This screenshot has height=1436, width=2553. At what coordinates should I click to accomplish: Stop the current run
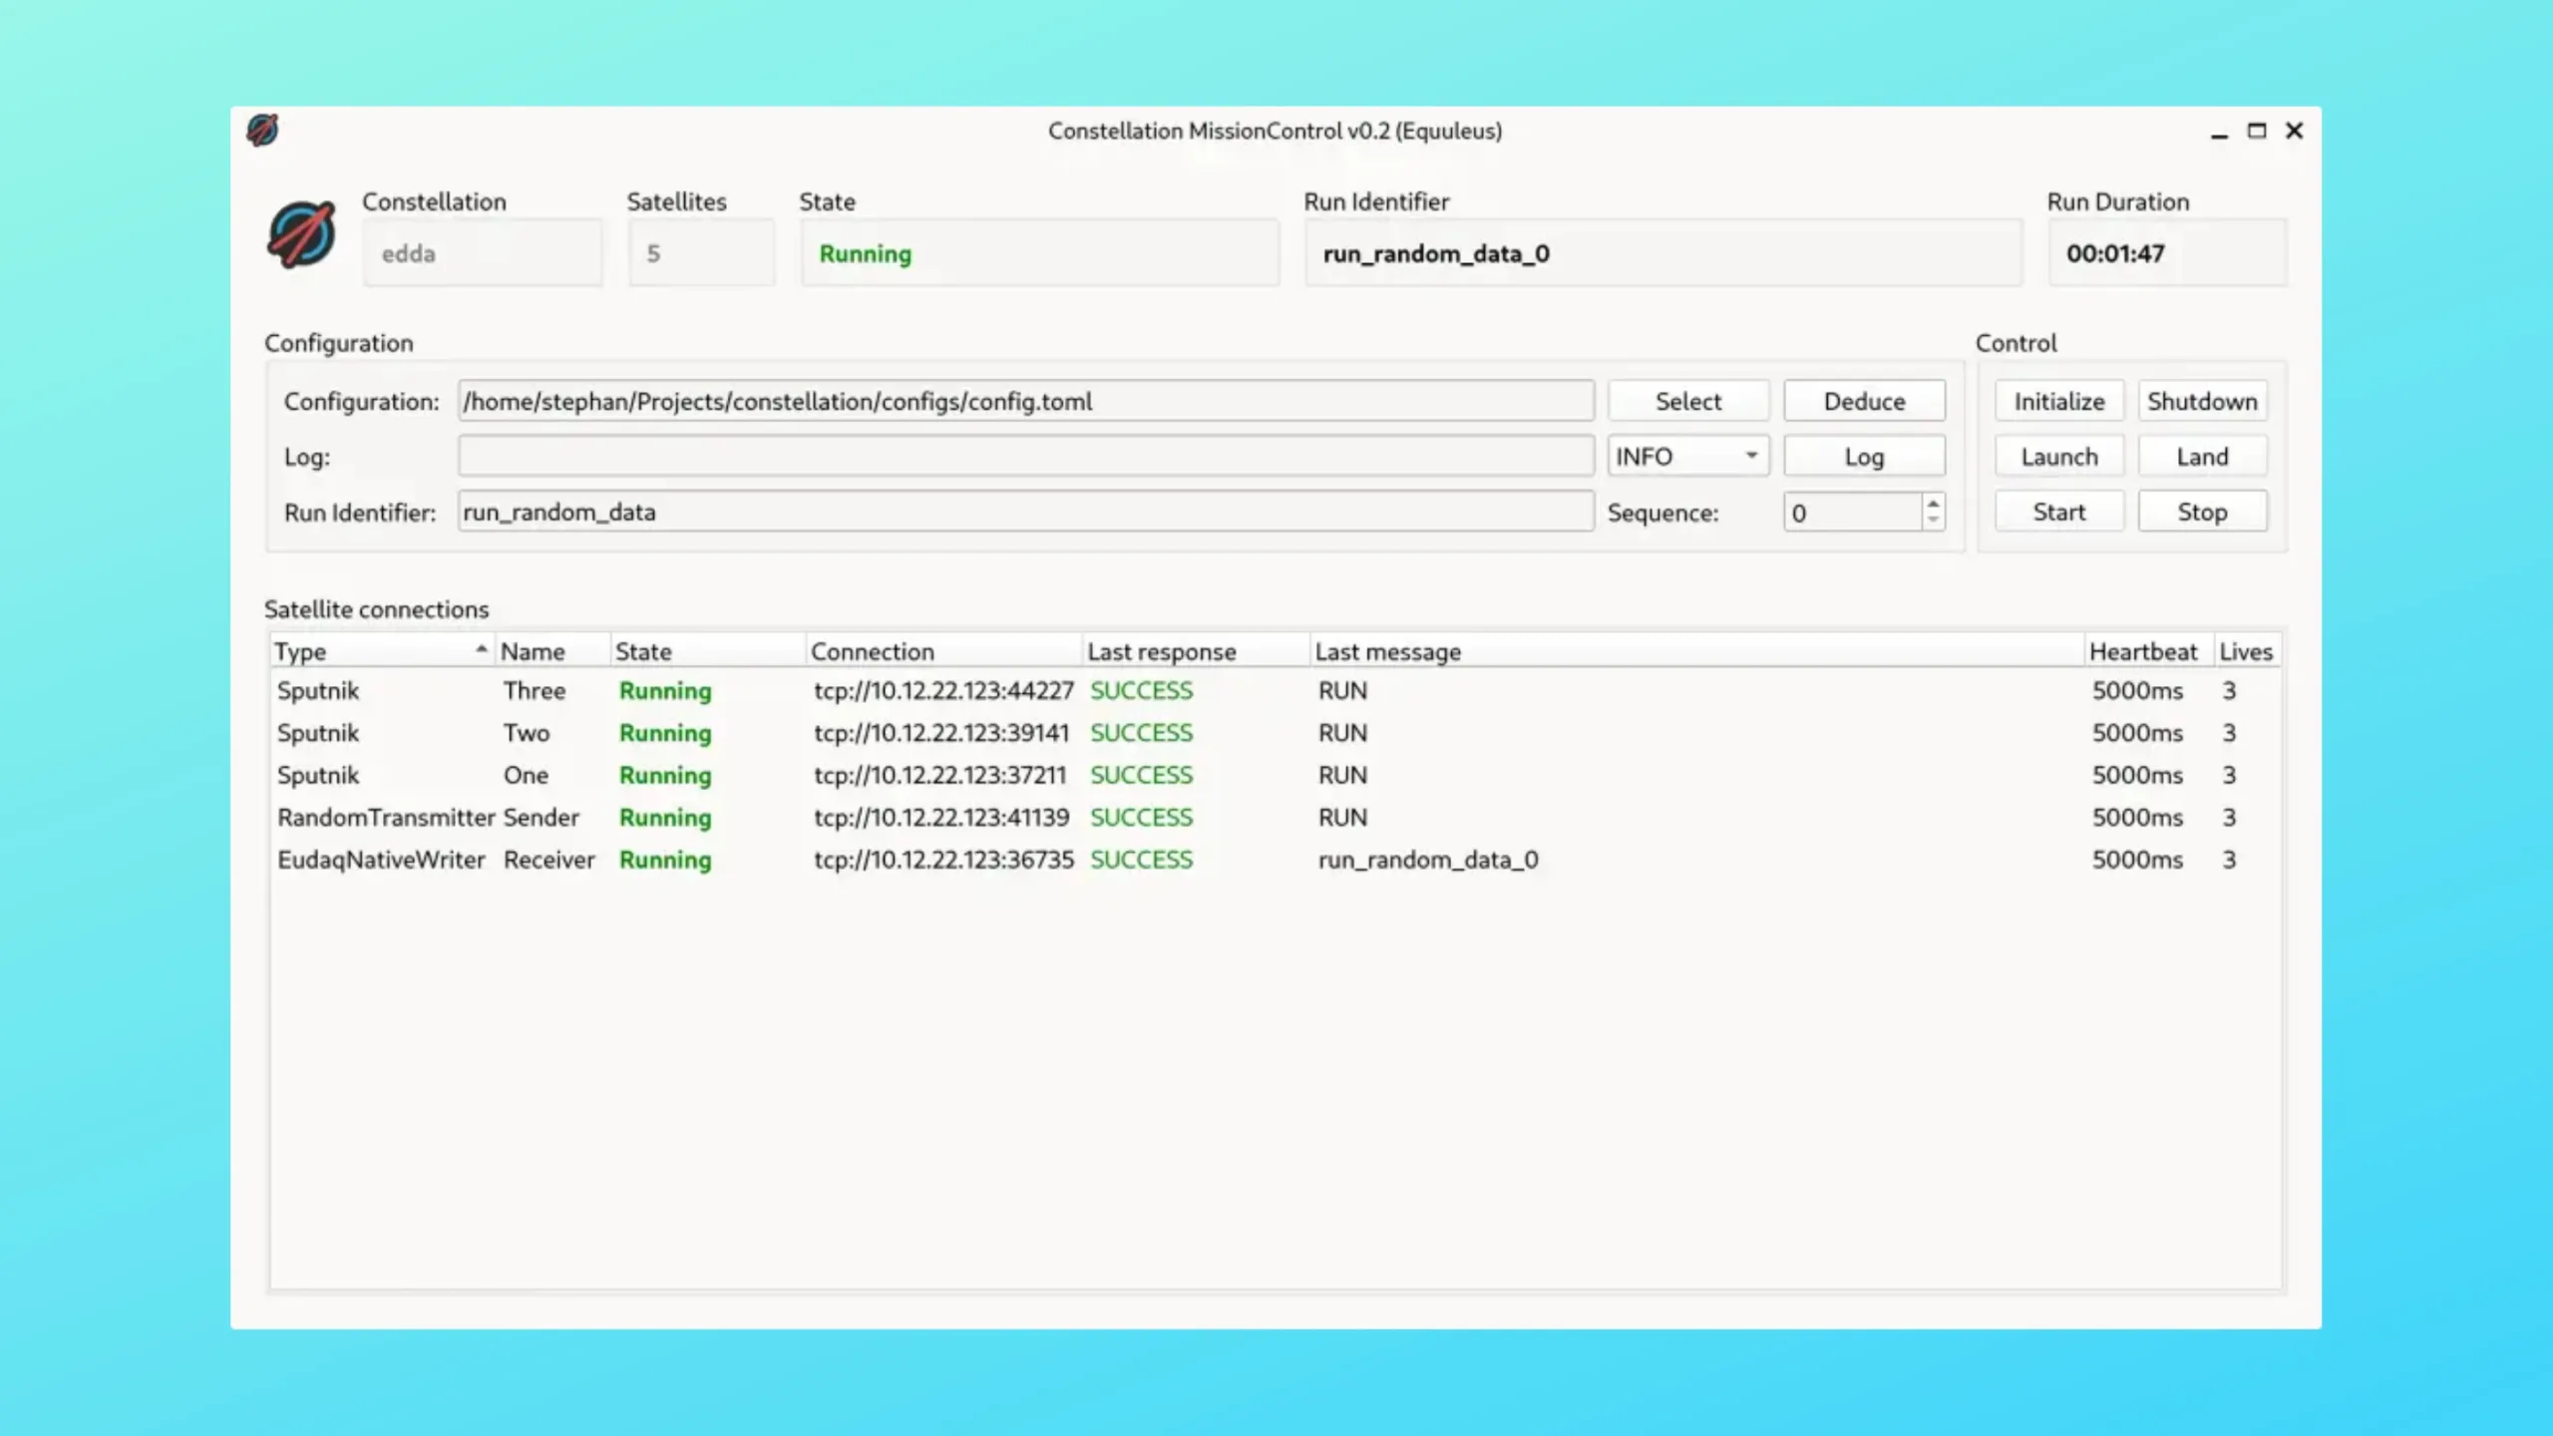tap(2202, 512)
